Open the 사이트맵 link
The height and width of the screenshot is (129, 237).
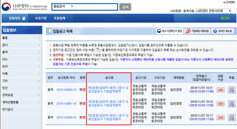point(175,11)
